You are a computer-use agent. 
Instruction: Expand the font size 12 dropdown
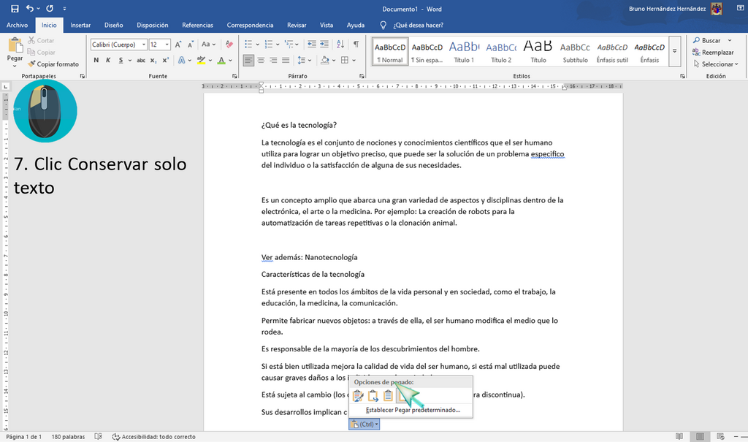tap(167, 45)
